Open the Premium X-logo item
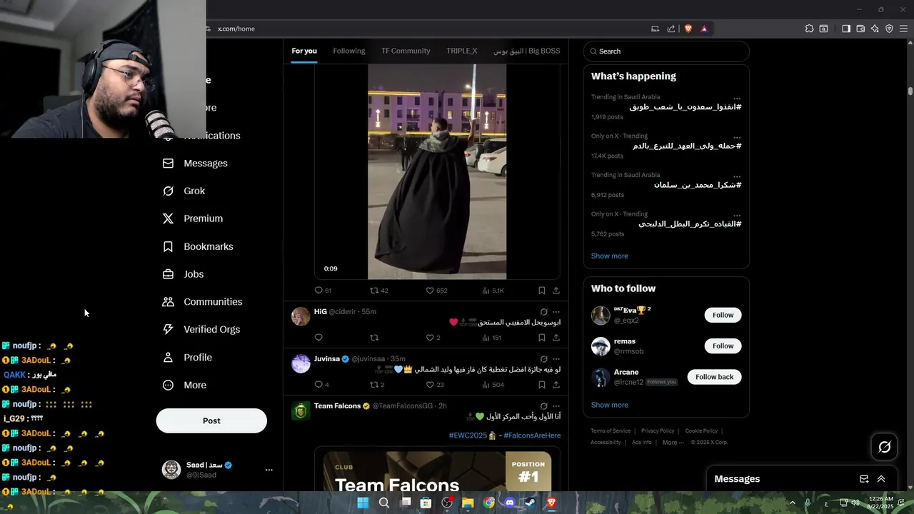This screenshot has height=514, width=914. pyautogui.click(x=193, y=218)
